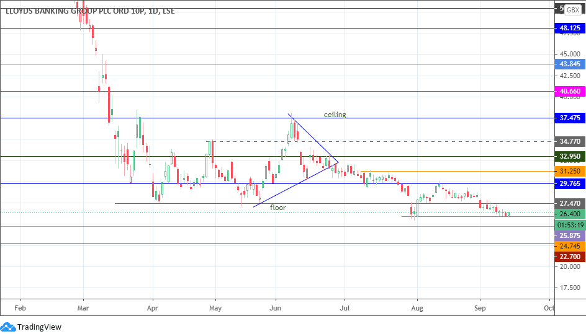This screenshot has height=334, width=586.
Task: Click the countdown timer 01:53:19
Action: click(570, 225)
